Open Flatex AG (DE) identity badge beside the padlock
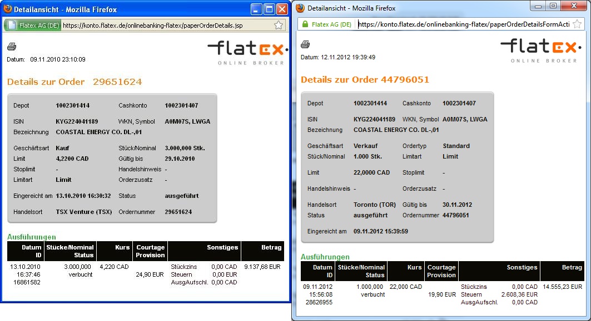 331,24
